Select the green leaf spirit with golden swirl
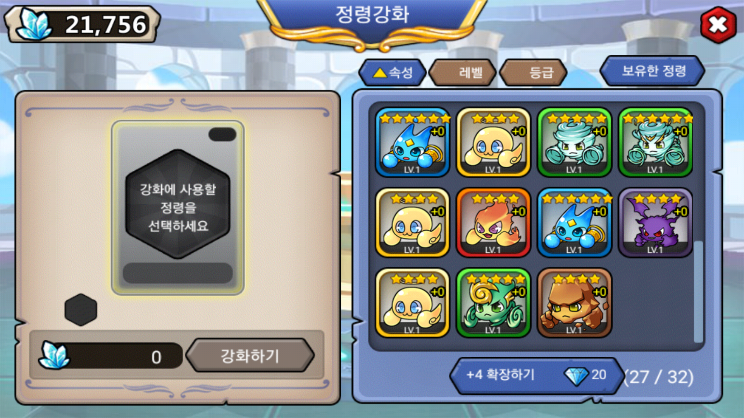Screen dimensions: 744x418 coord(493,303)
